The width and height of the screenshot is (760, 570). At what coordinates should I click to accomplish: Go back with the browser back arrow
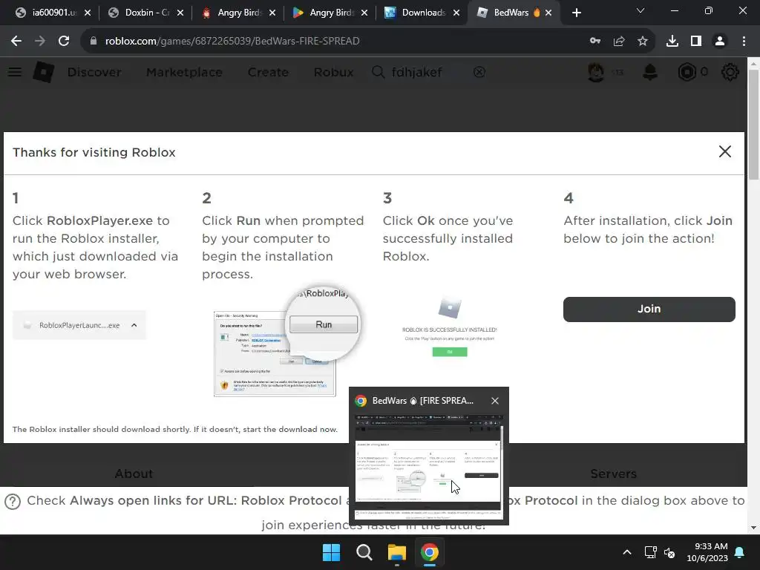(x=16, y=42)
